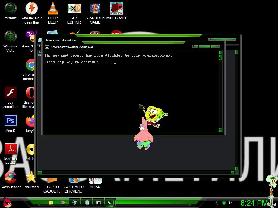Click the cmd window scroll-up arrow

tap(220, 53)
